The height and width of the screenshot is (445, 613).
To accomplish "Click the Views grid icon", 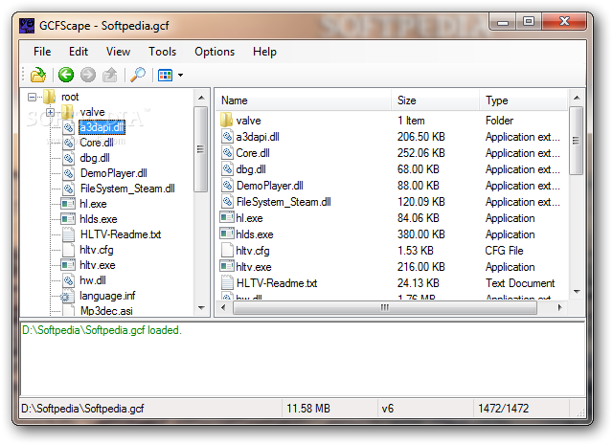I will 165,75.
